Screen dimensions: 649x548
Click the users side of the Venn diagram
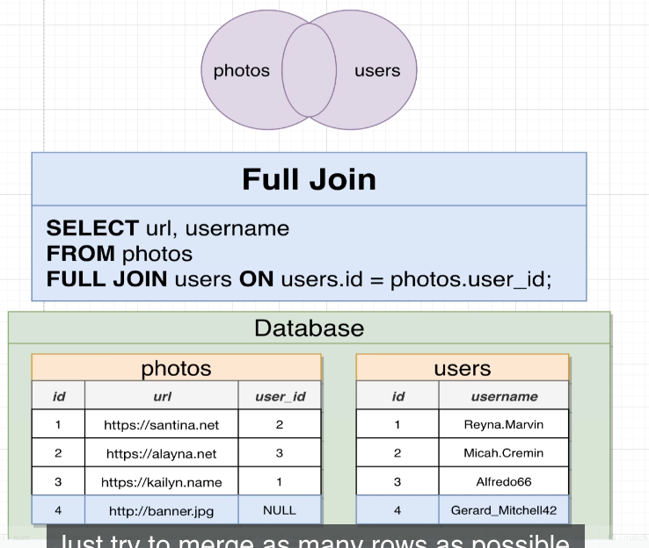[377, 71]
